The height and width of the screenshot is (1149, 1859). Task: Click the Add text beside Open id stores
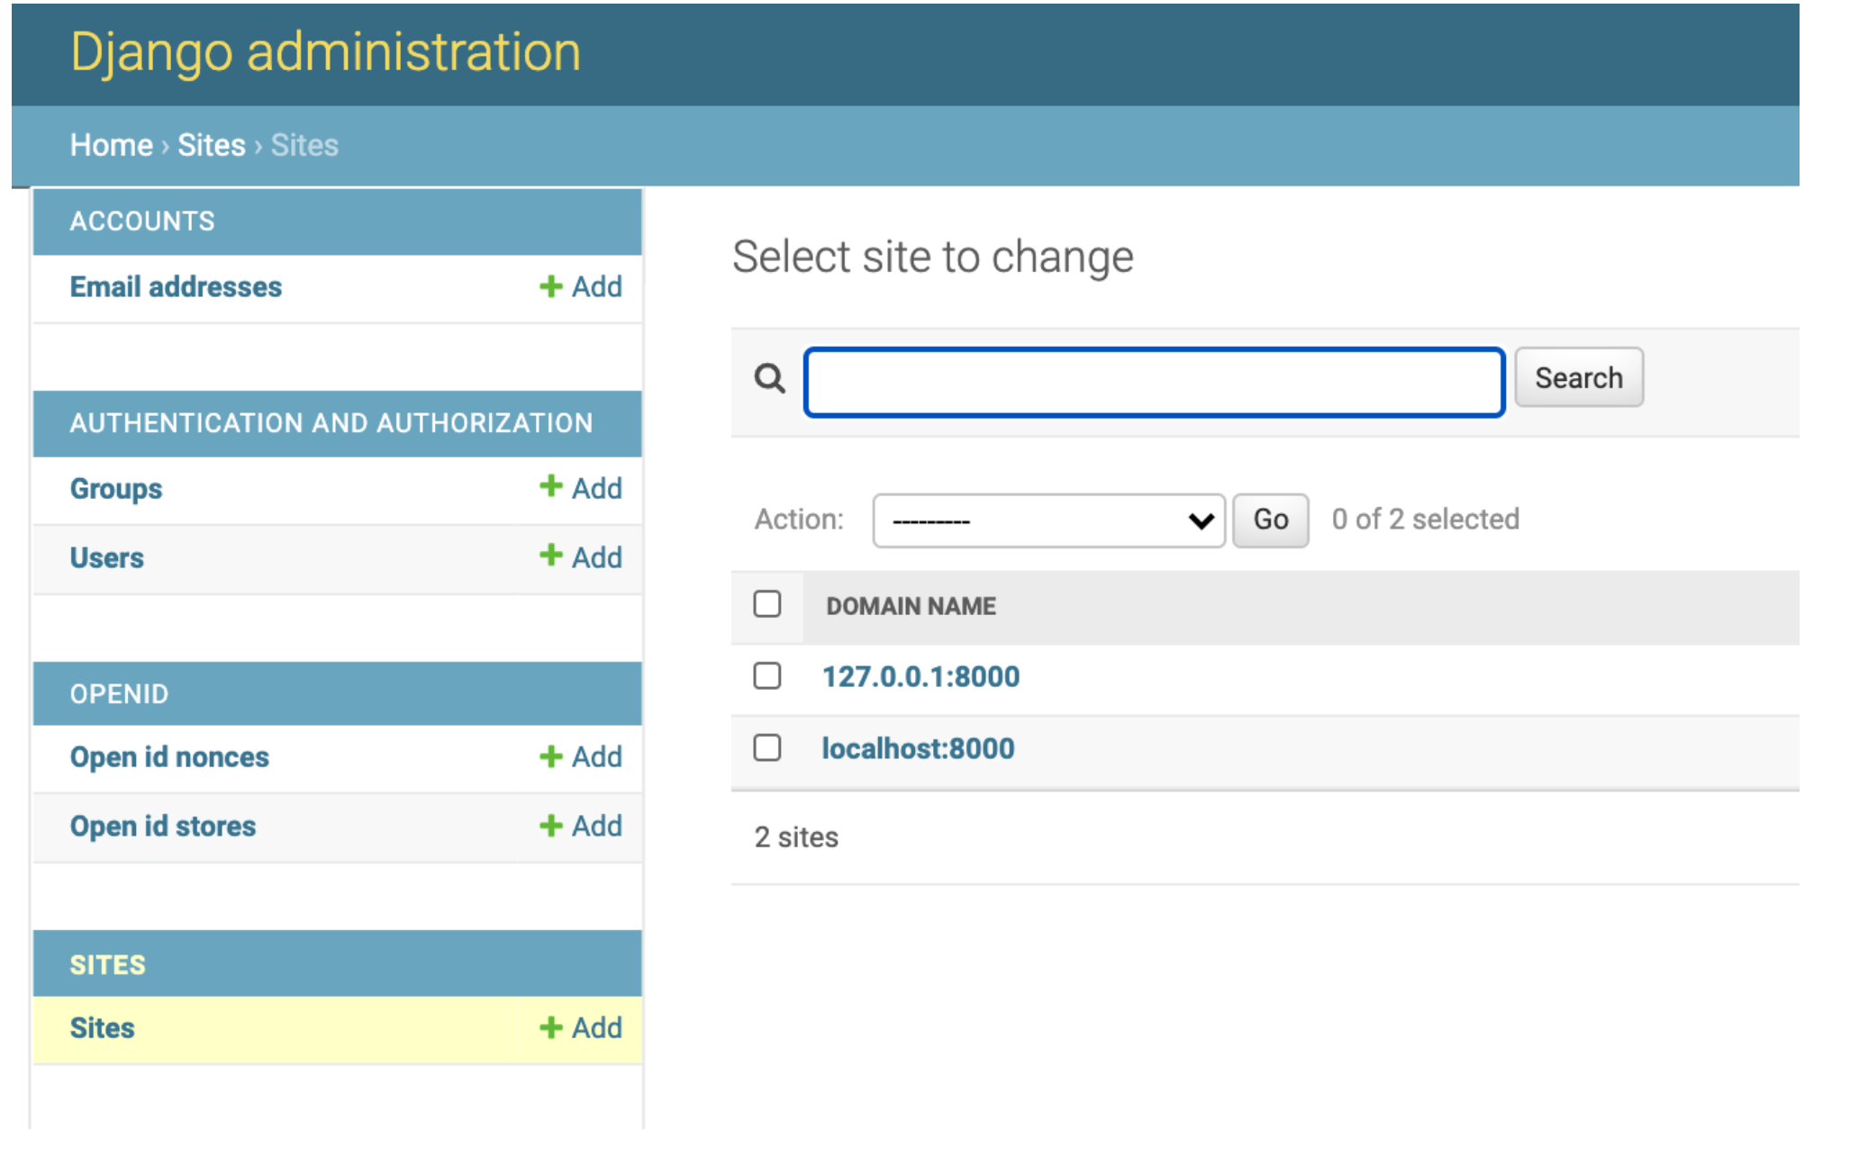[x=597, y=826]
